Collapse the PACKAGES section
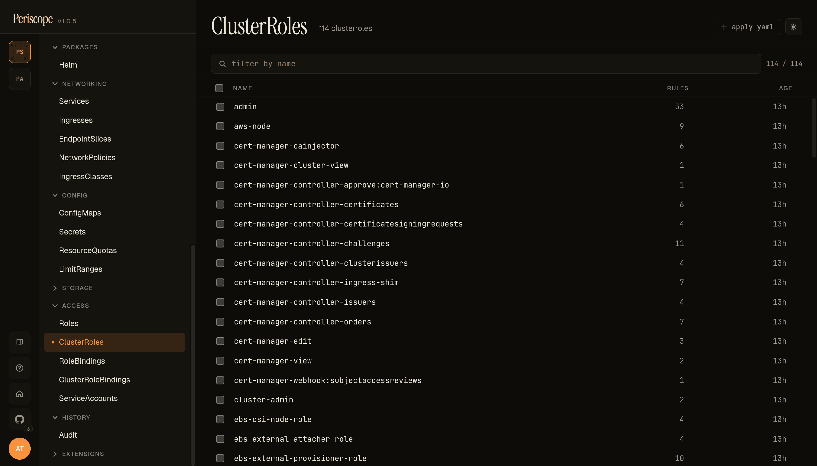The image size is (817, 466). [75, 47]
